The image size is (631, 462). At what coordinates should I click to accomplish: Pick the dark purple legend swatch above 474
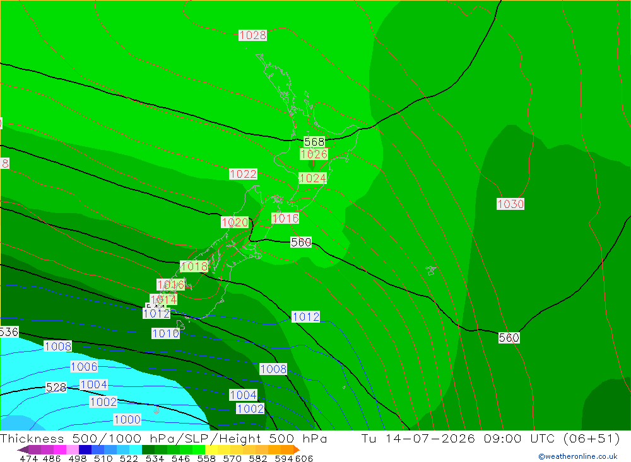click(35, 449)
